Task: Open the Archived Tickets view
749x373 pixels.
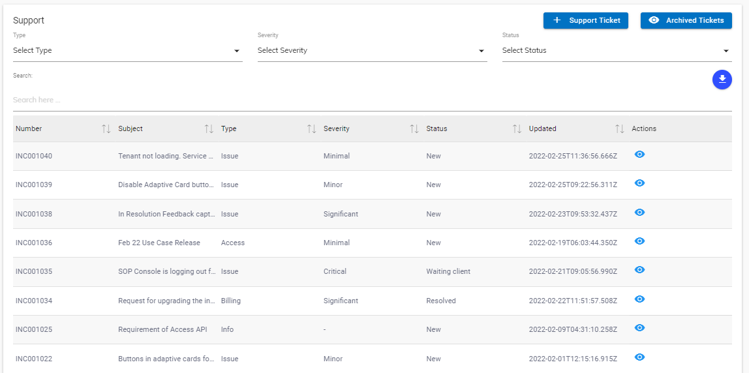Action: point(686,20)
